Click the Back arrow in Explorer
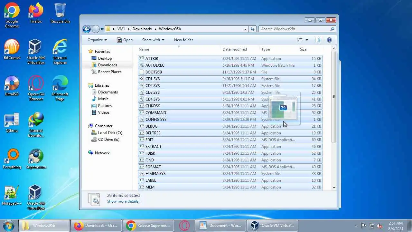412x232 pixels. 87,29
